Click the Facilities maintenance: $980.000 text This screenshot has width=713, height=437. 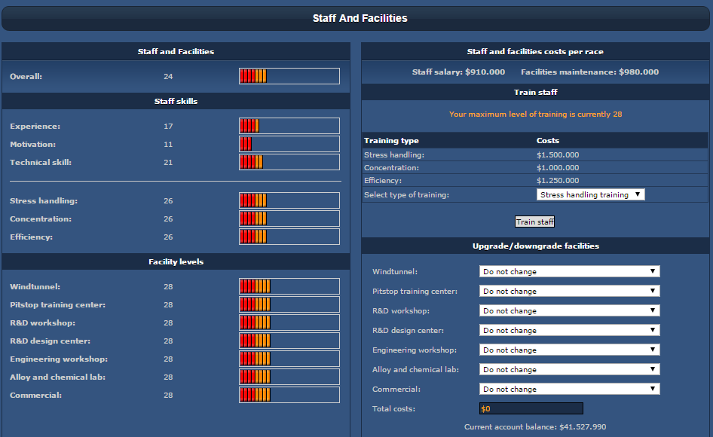pos(590,72)
